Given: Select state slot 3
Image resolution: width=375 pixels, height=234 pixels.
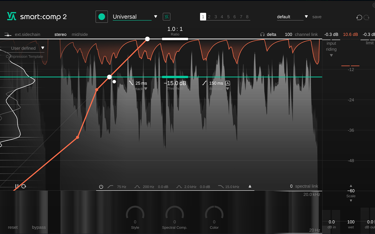Looking at the screenshot, I should pos(216,17).
